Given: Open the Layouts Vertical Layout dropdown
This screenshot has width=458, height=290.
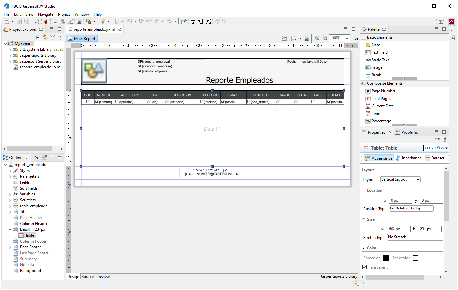Looking at the screenshot, I should click(400, 180).
